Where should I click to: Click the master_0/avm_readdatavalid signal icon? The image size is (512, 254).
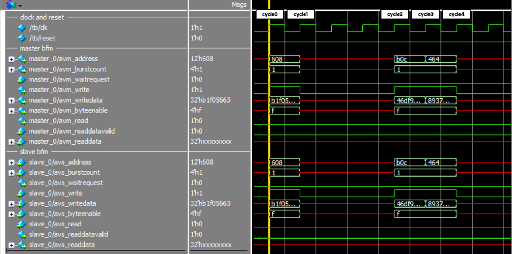[22, 131]
